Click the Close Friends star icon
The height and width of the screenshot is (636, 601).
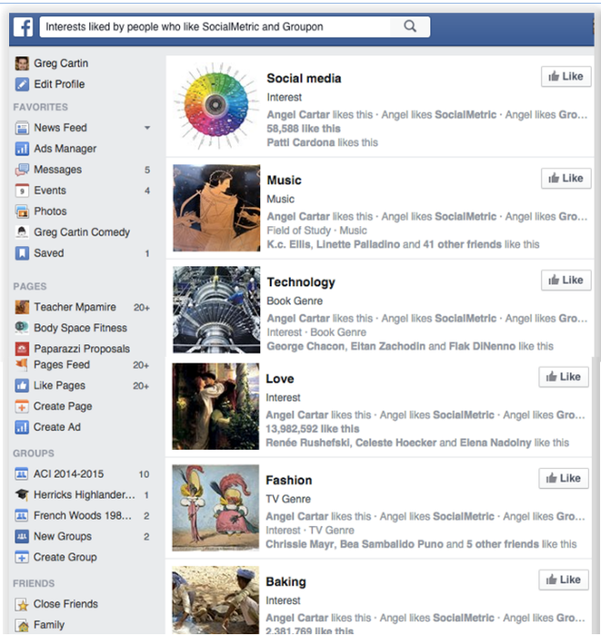[22, 604]
